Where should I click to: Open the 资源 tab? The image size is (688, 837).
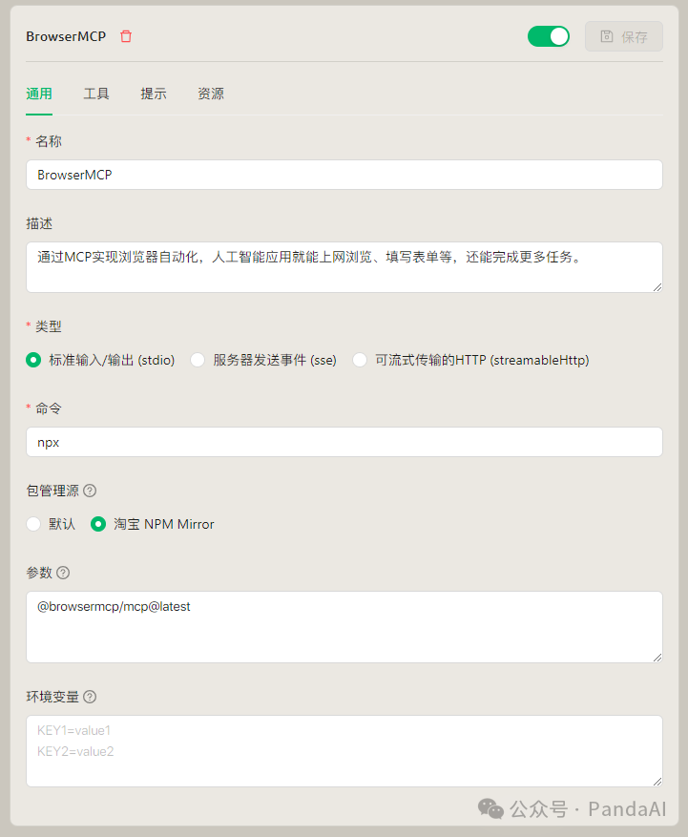210,94
